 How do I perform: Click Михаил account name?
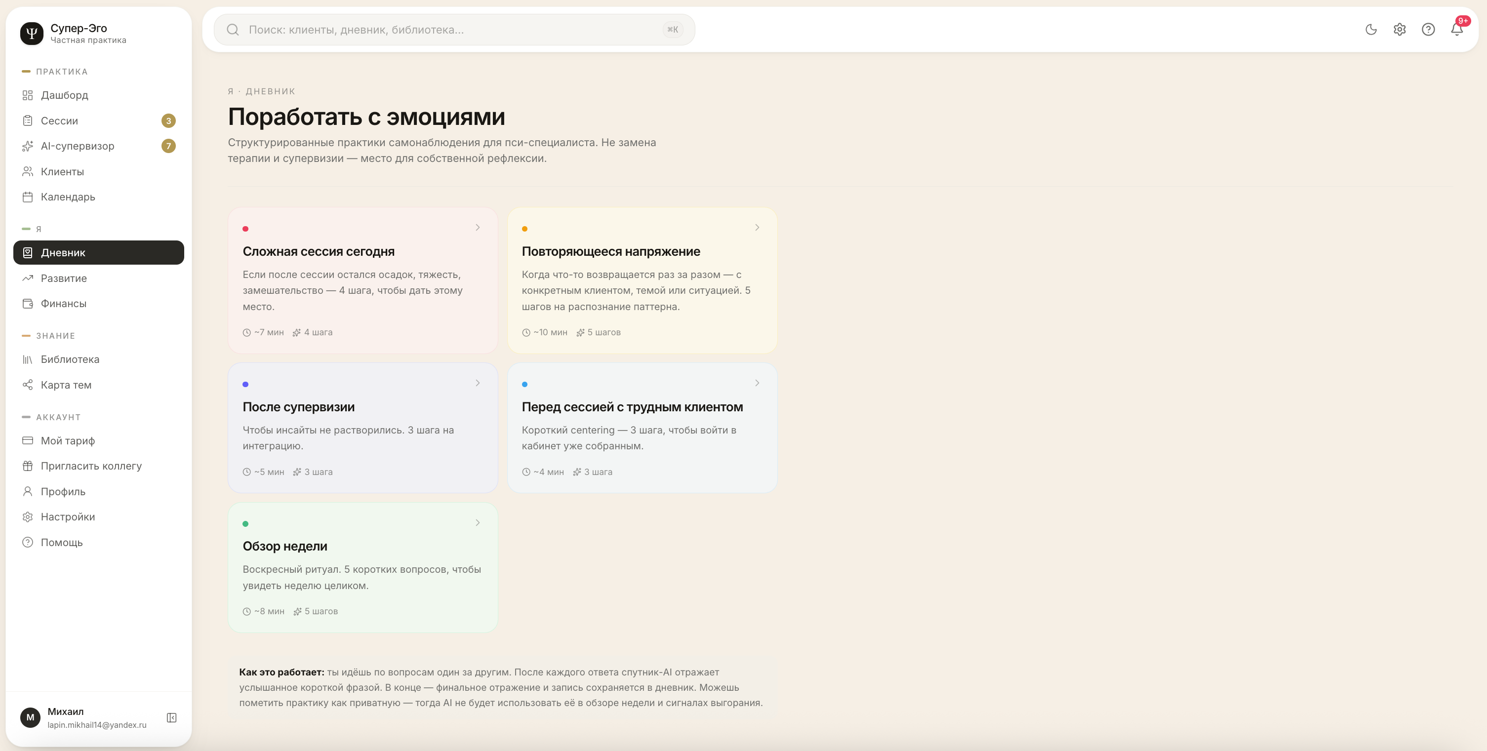pyautogui.click(x=65, y=712)
